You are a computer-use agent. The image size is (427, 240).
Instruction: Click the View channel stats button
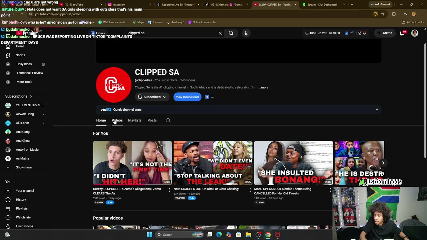click(187, 97)
